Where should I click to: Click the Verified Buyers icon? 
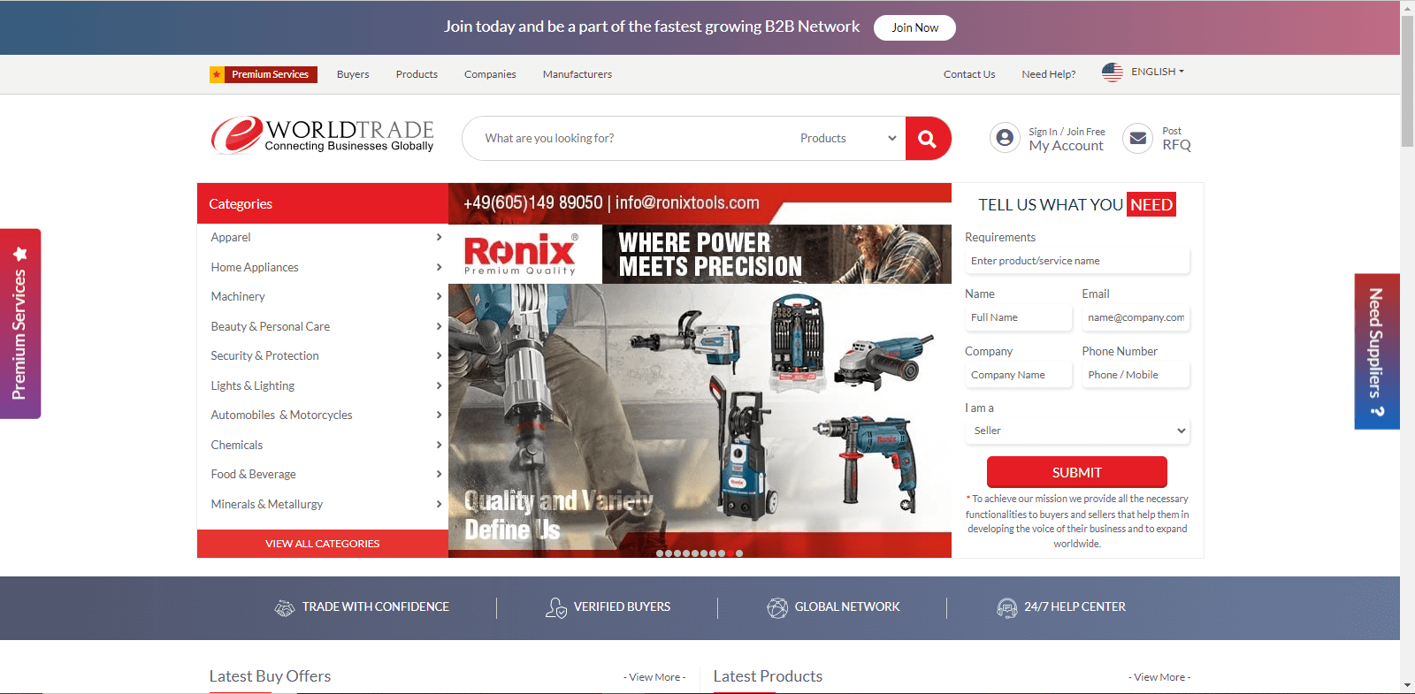[x=556, y=607]
